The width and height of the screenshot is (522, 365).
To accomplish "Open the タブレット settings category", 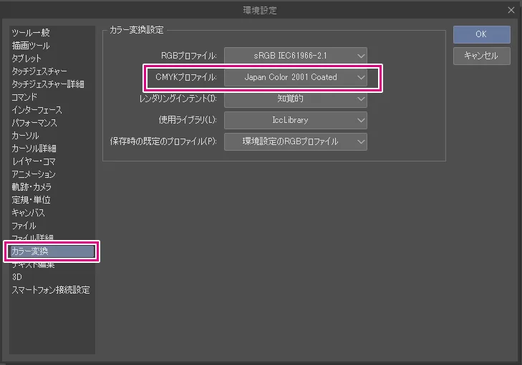I will [26, 59].
